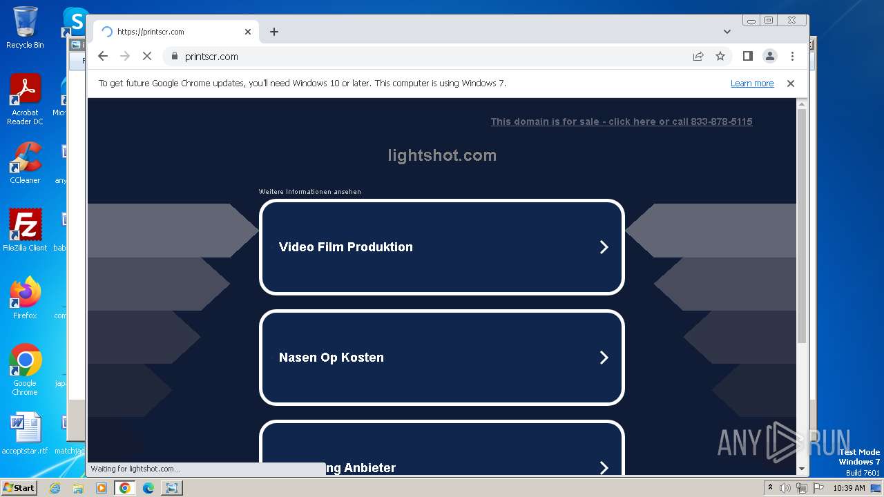The image size is (884, 497).
Task: Click the page scrollbar up arrow
Action: click(x=802, y=104)
